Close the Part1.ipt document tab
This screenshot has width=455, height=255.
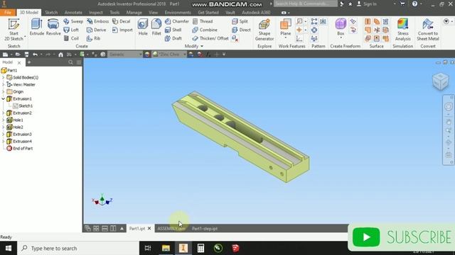coord(149,228)
